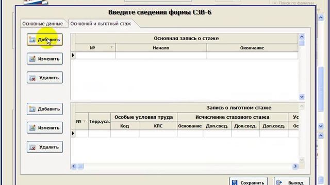Exit the form with Выход button
330x185 pixels.
point(292,182)
